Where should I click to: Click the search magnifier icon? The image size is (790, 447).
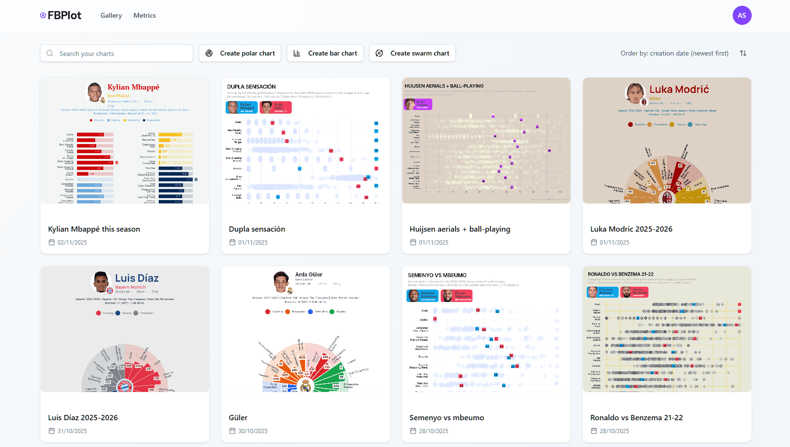click(50, 54)
